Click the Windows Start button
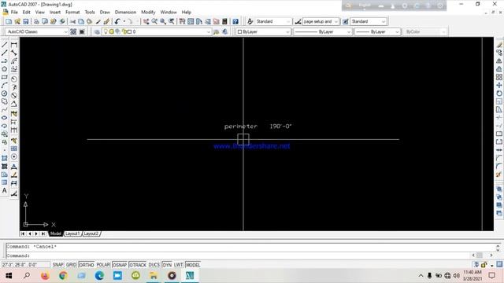 9,276
